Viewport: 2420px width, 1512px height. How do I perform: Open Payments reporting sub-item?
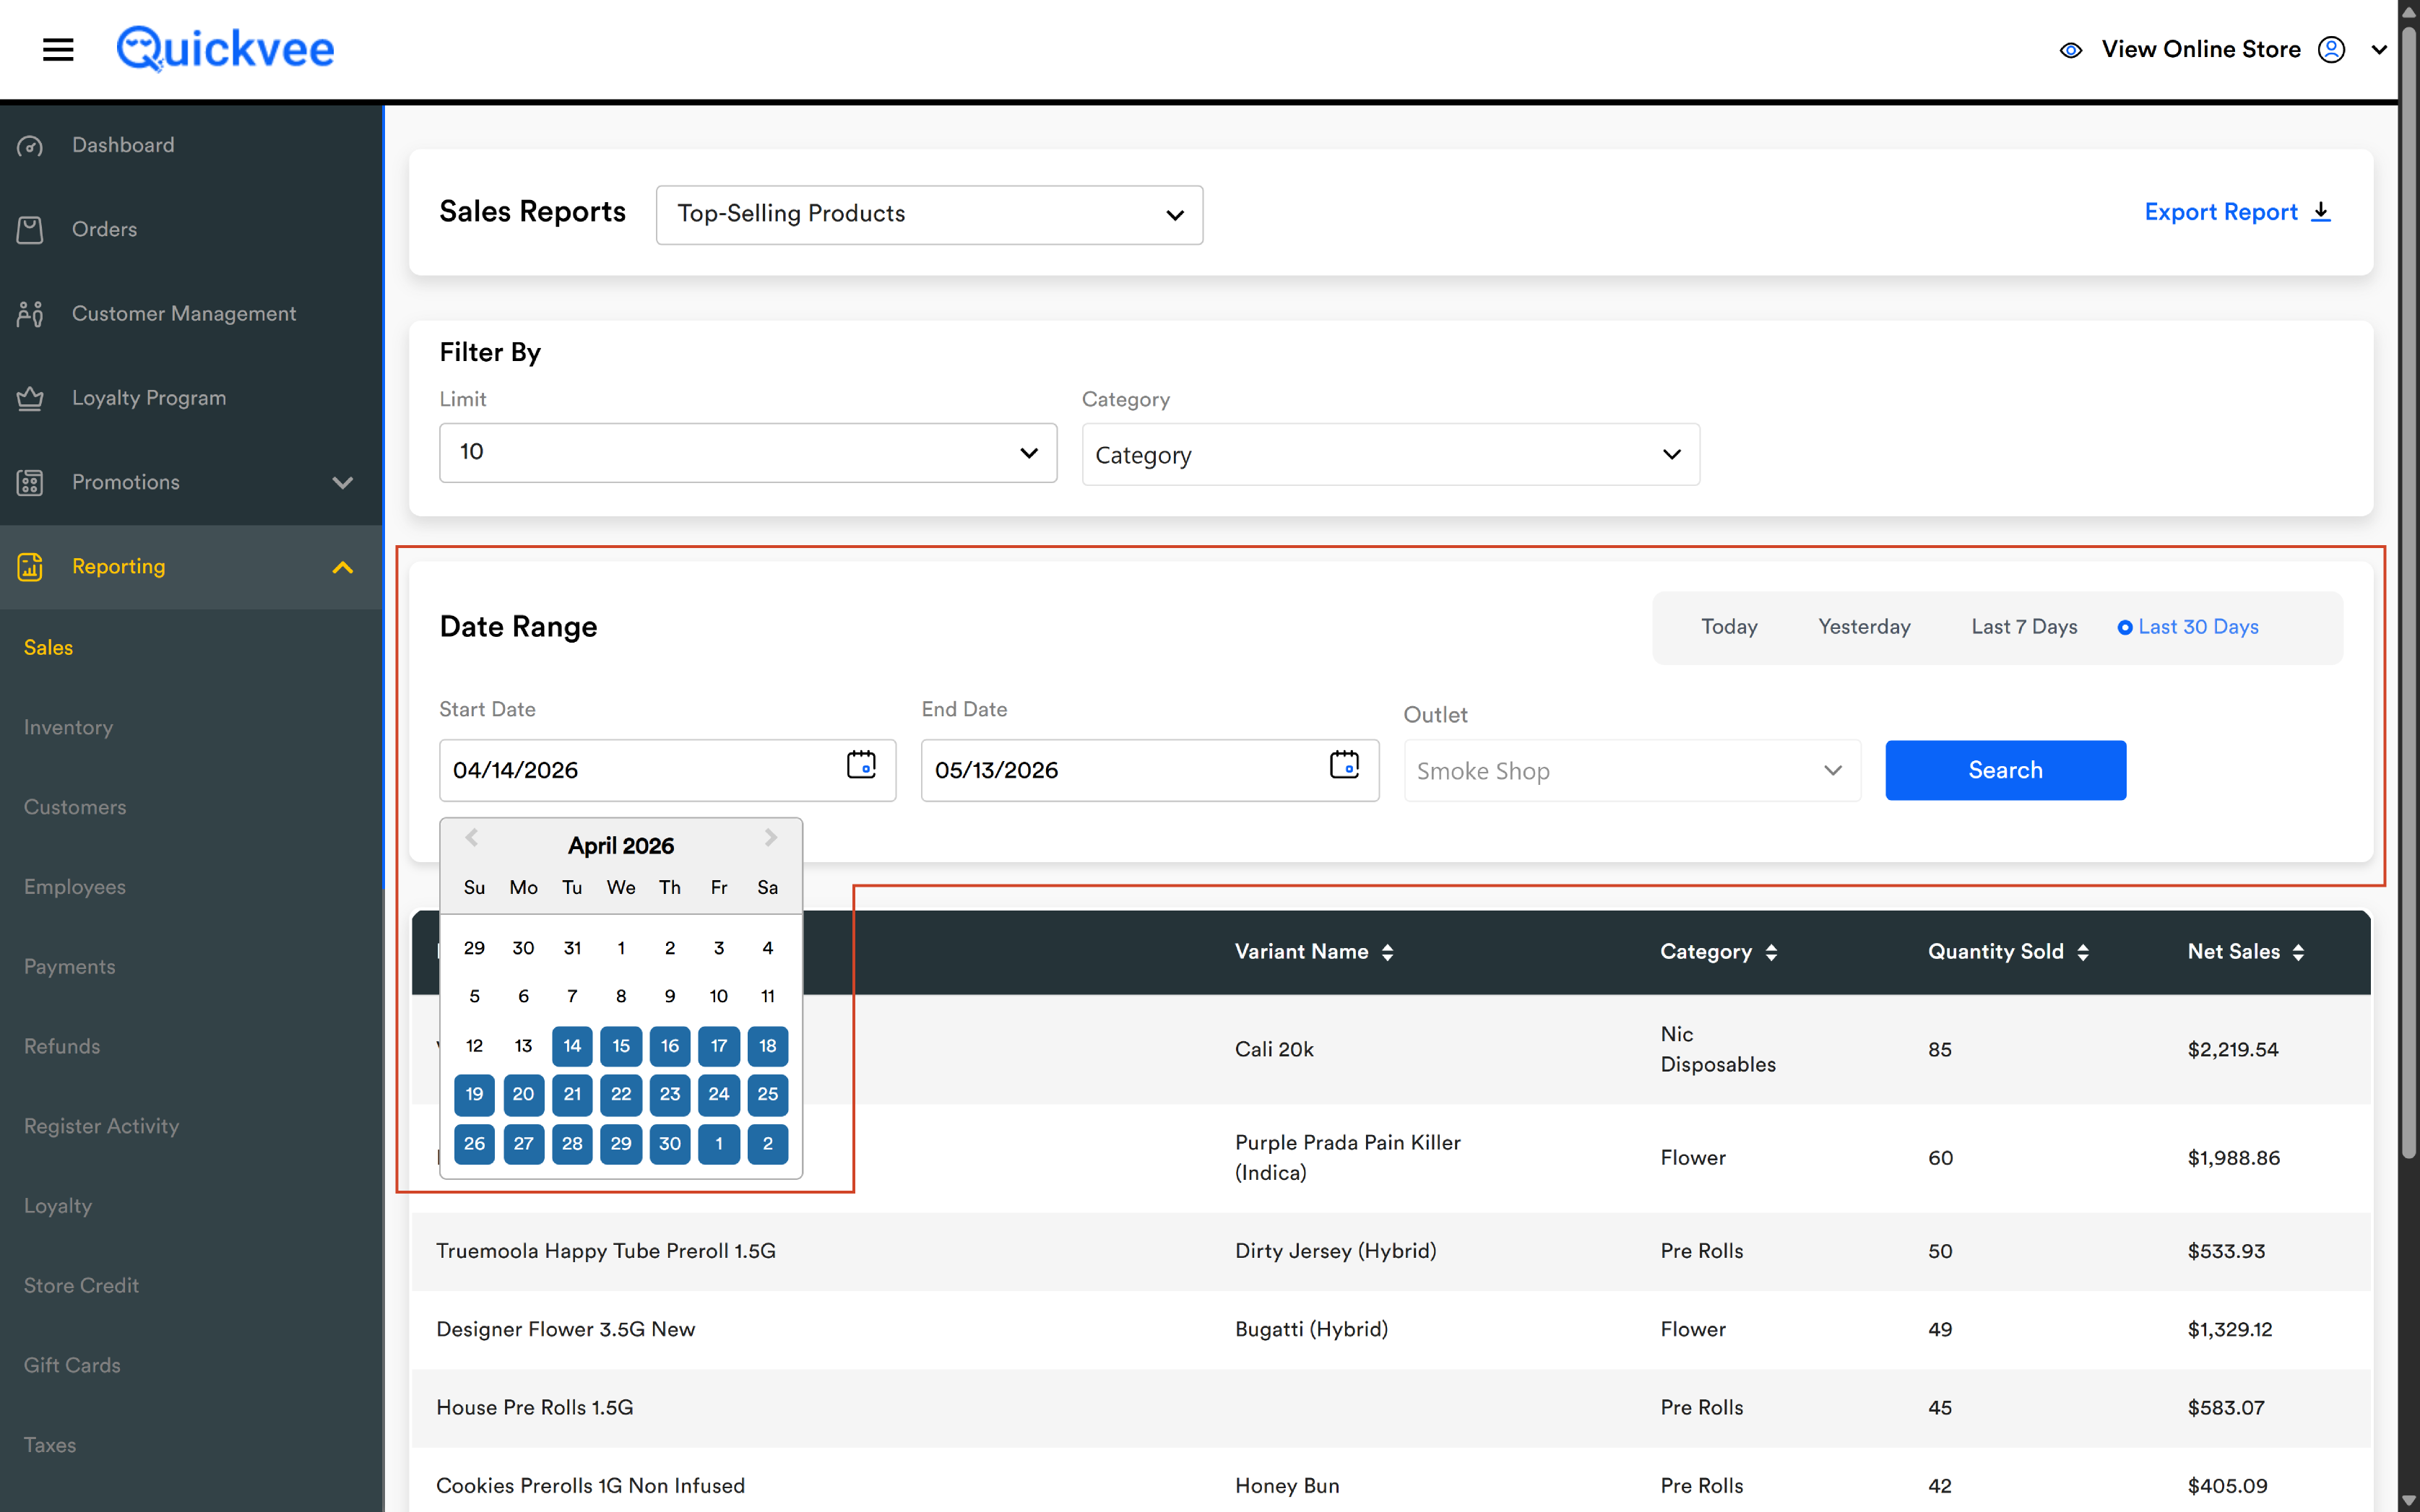click(69, 967)
